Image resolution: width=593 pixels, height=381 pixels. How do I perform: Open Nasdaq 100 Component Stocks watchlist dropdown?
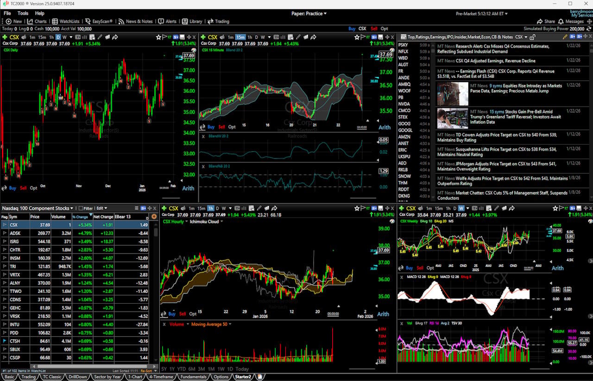tap(38, 209)
